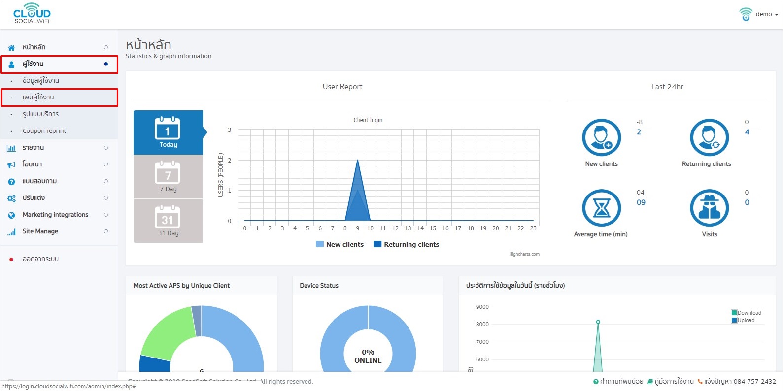Click the Returning clients circle icon
Image resolution: width=783 pixels, height=391 pixels.
(x=709, y=137)
